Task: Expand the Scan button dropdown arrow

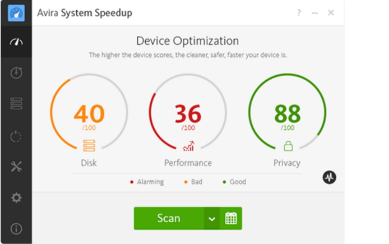Action: point(211,219)
